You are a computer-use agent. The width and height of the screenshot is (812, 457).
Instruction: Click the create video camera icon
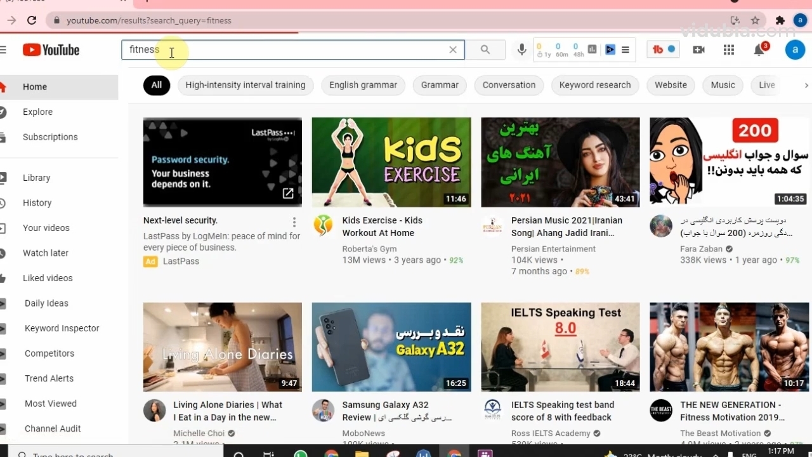[698, 50]
